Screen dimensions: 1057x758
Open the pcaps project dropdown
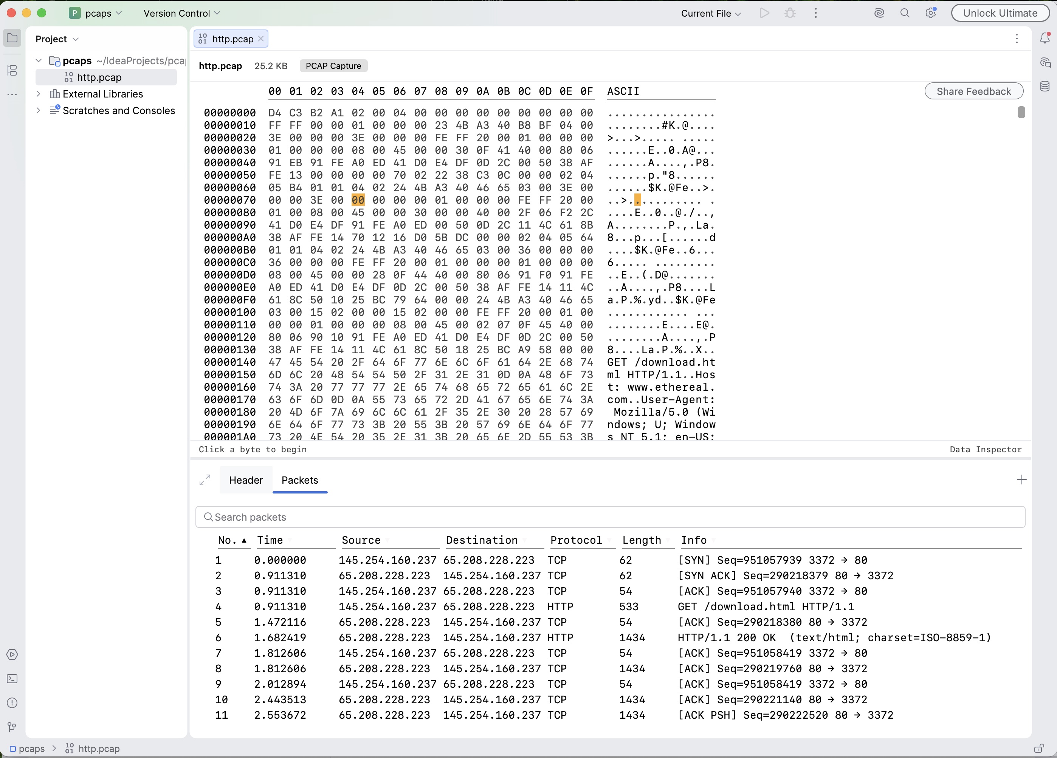click(96, 13)
